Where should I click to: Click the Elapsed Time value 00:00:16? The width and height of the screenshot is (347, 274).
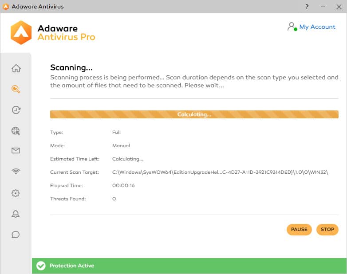123,185
